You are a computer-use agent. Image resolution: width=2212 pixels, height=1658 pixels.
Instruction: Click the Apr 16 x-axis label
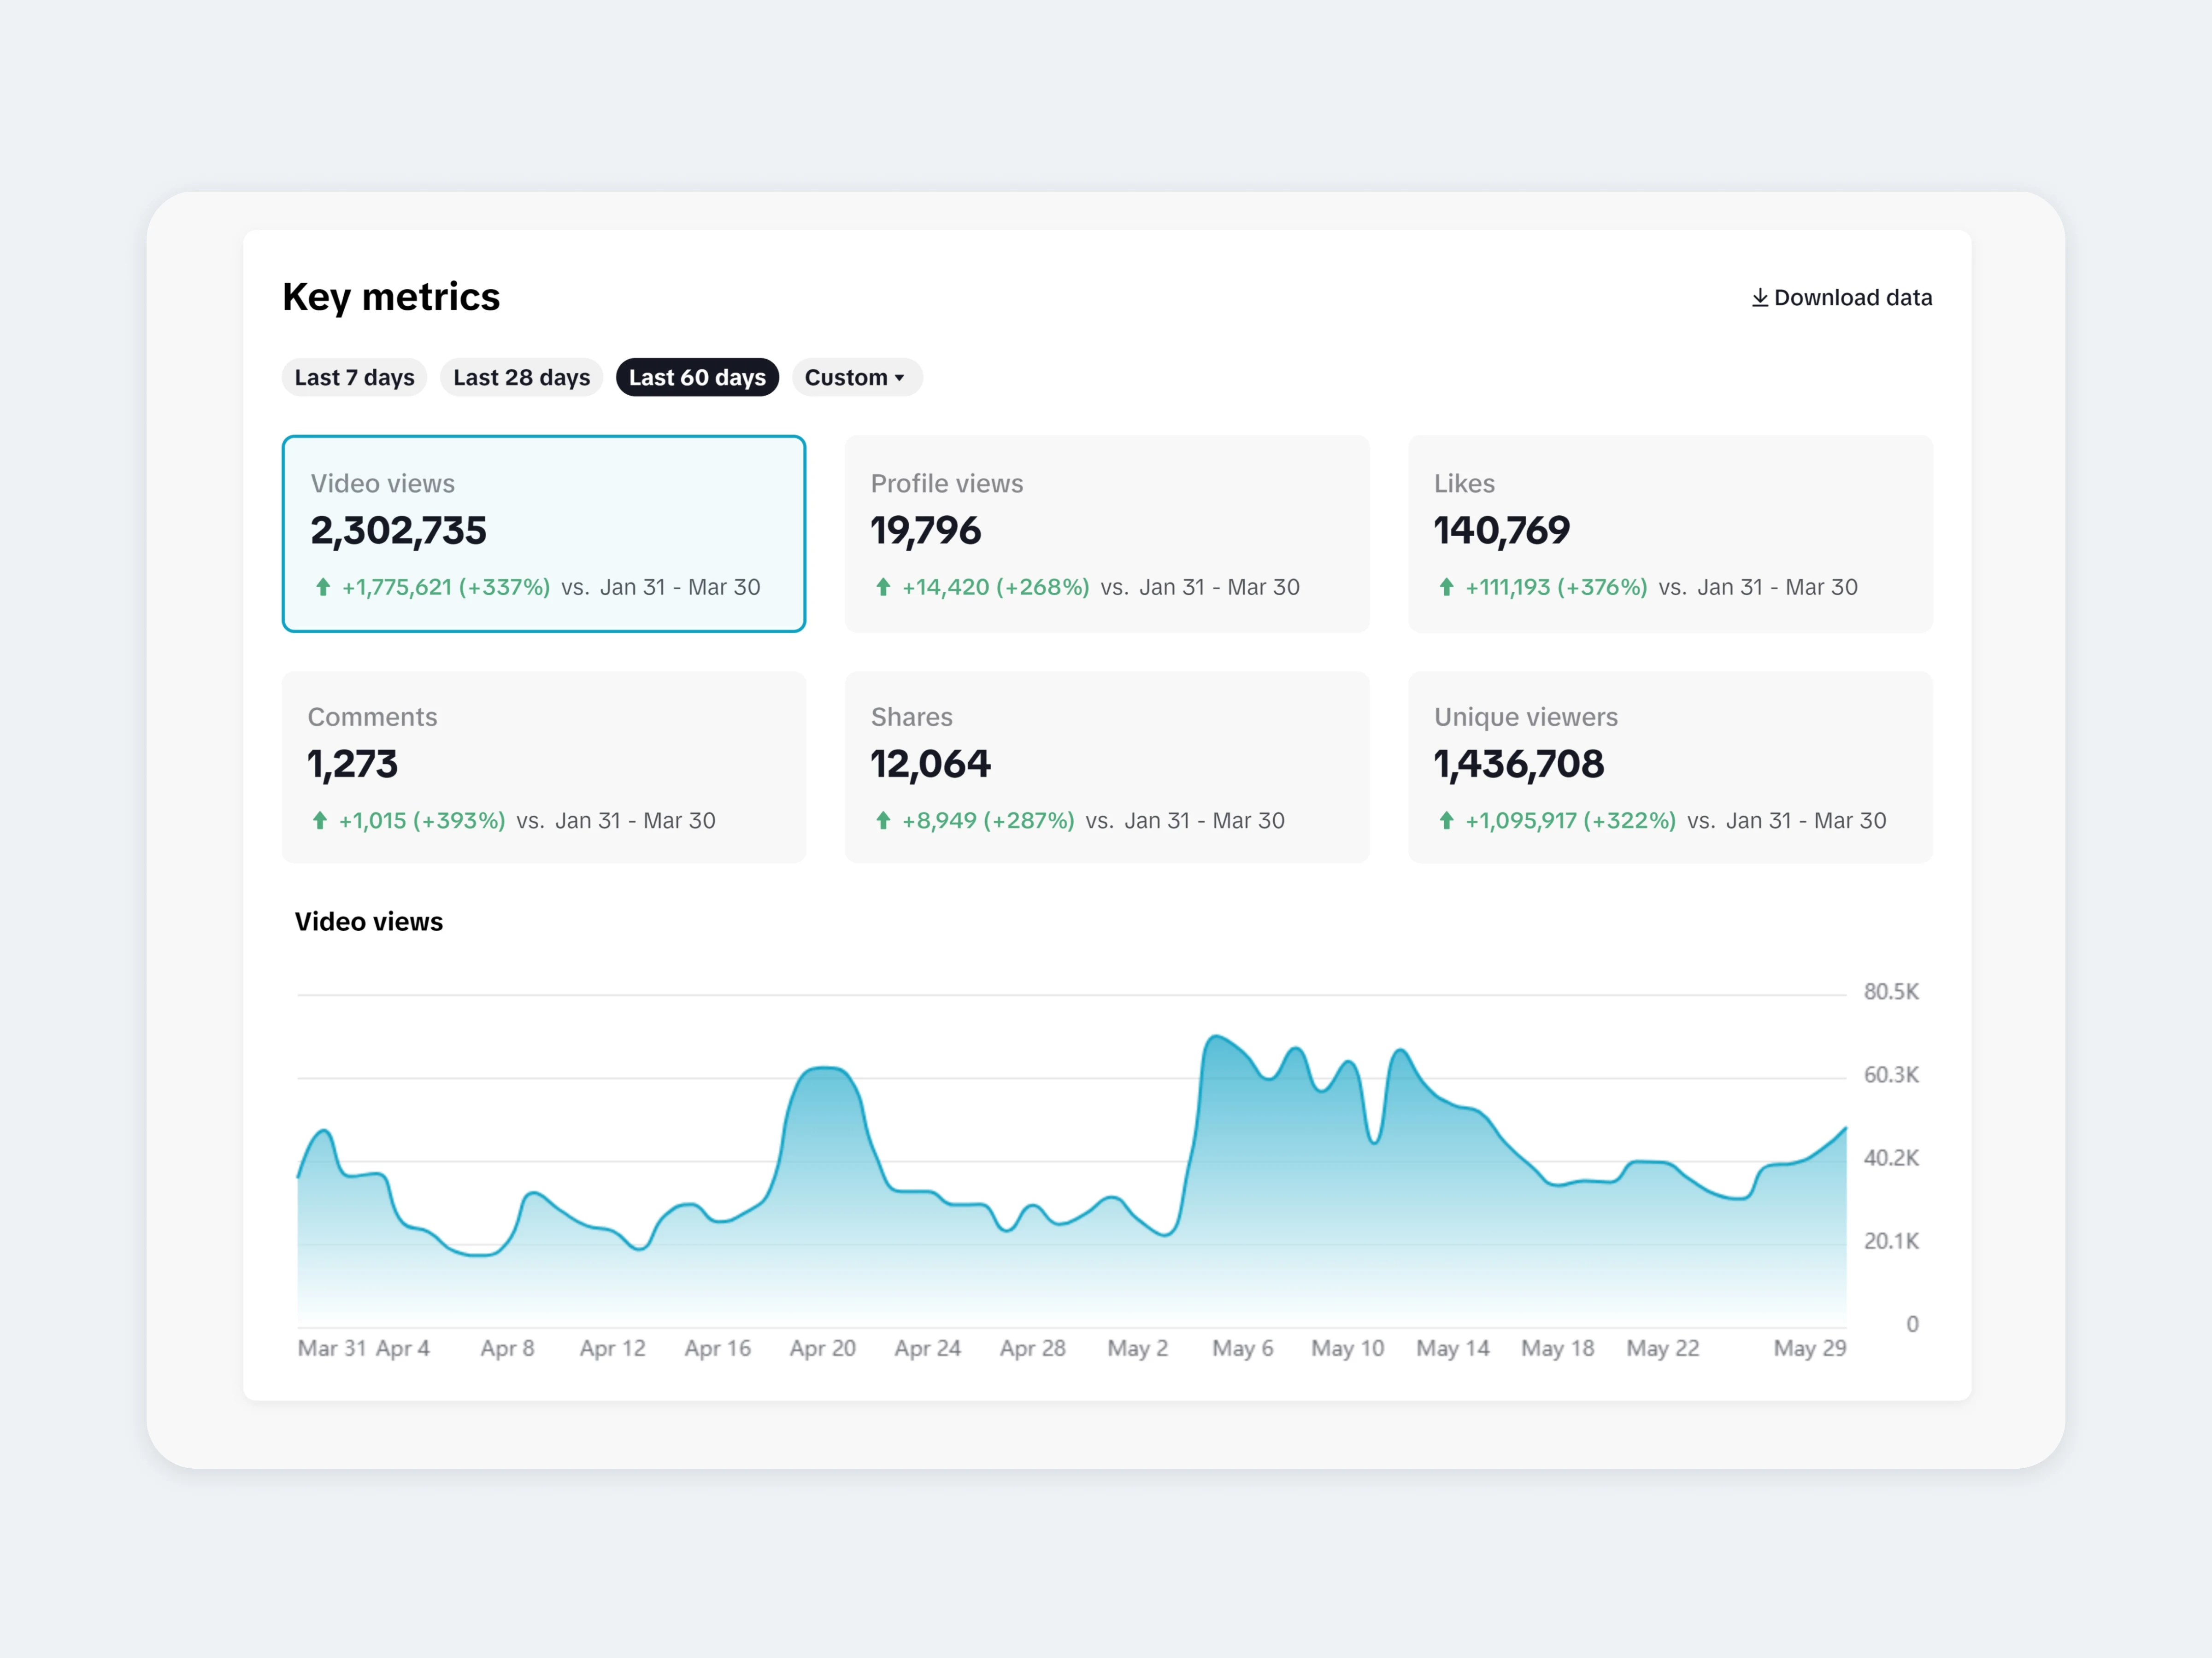[718, 1349]
